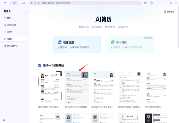Click the 快速创建 blue plus icon
Screen dimensions: 179x123
click(60, 42)
